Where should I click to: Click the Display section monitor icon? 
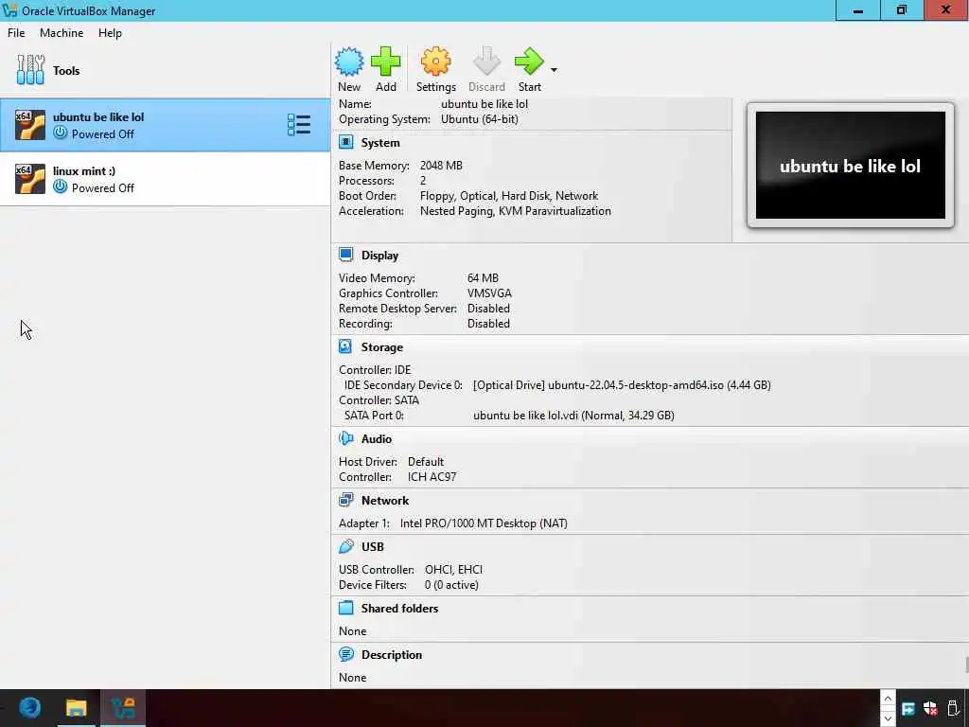coord(346,256)
